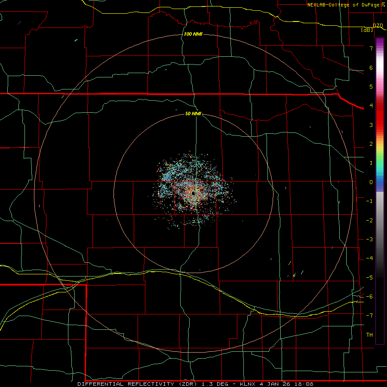
Task: Click the 100 NMI range ring label
Action: pyautogui.click(x=193, y=34)
